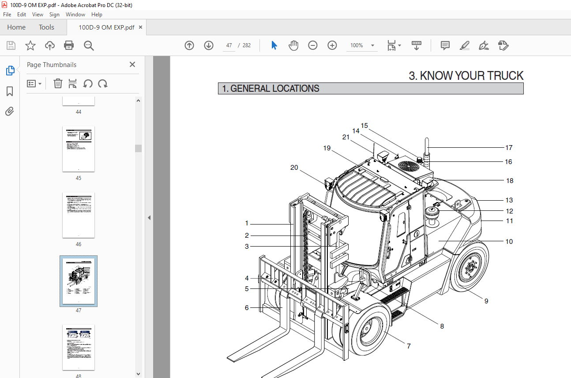This screenshot has height=378, width=571.
Task: Select the arrow Selection tool
Action: point(274,45)
